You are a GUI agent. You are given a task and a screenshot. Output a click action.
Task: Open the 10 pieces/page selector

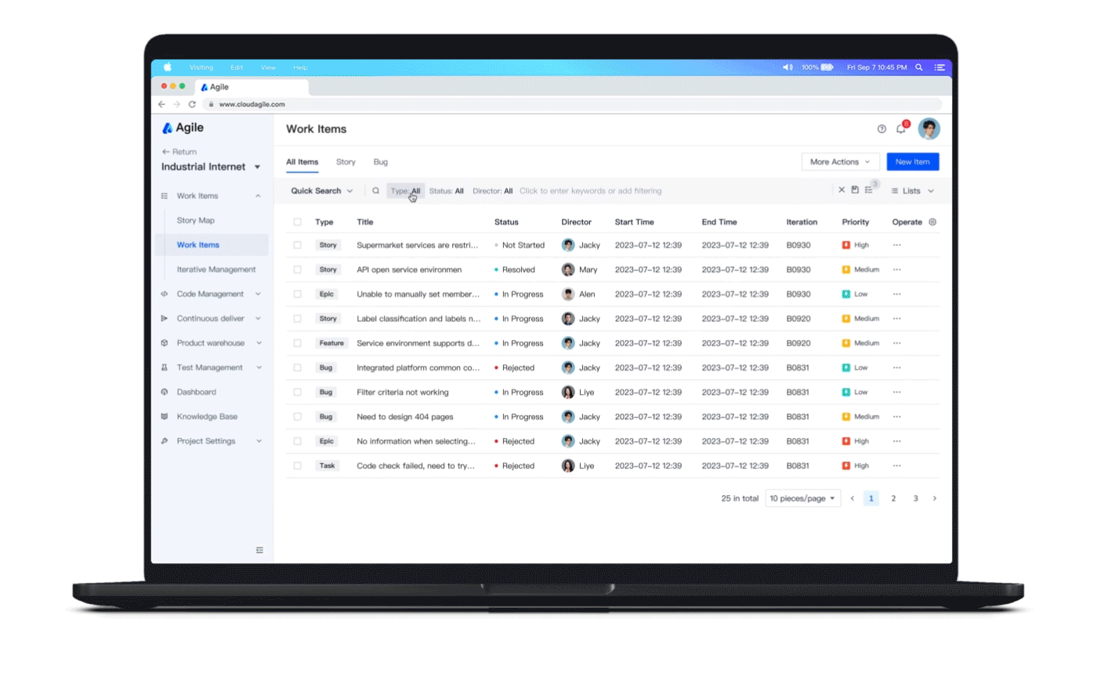pyautogui.click(x=802, y=498)
